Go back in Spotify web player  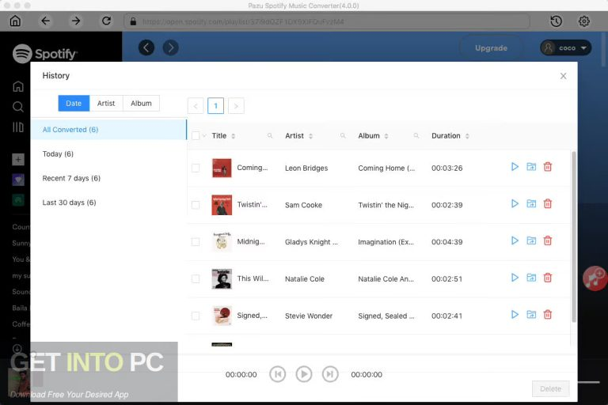coord(146,47)
